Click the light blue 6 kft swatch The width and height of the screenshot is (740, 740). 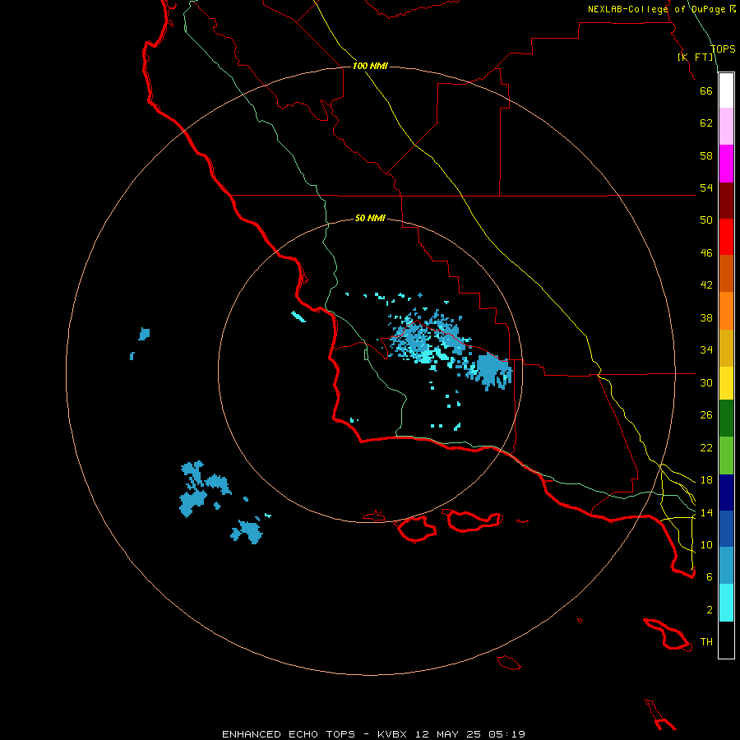click(x=726, y=566)
